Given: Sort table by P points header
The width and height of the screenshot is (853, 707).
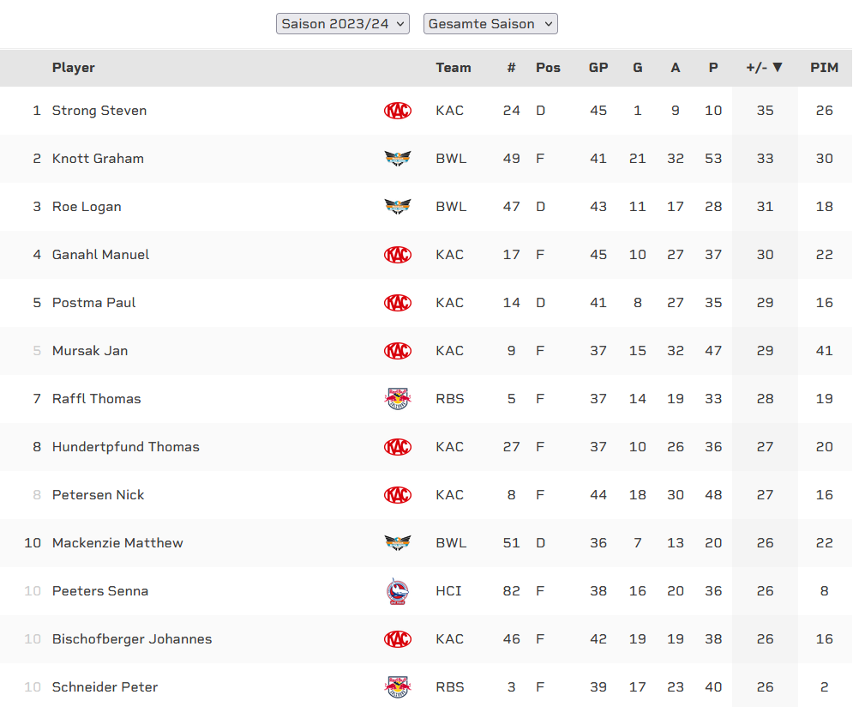Looking at the screenshot, I should click(713, 68).
